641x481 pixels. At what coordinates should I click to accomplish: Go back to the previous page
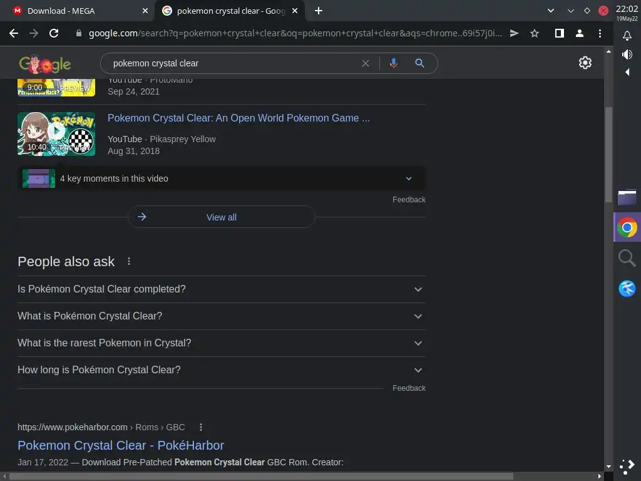pos(14,34)
